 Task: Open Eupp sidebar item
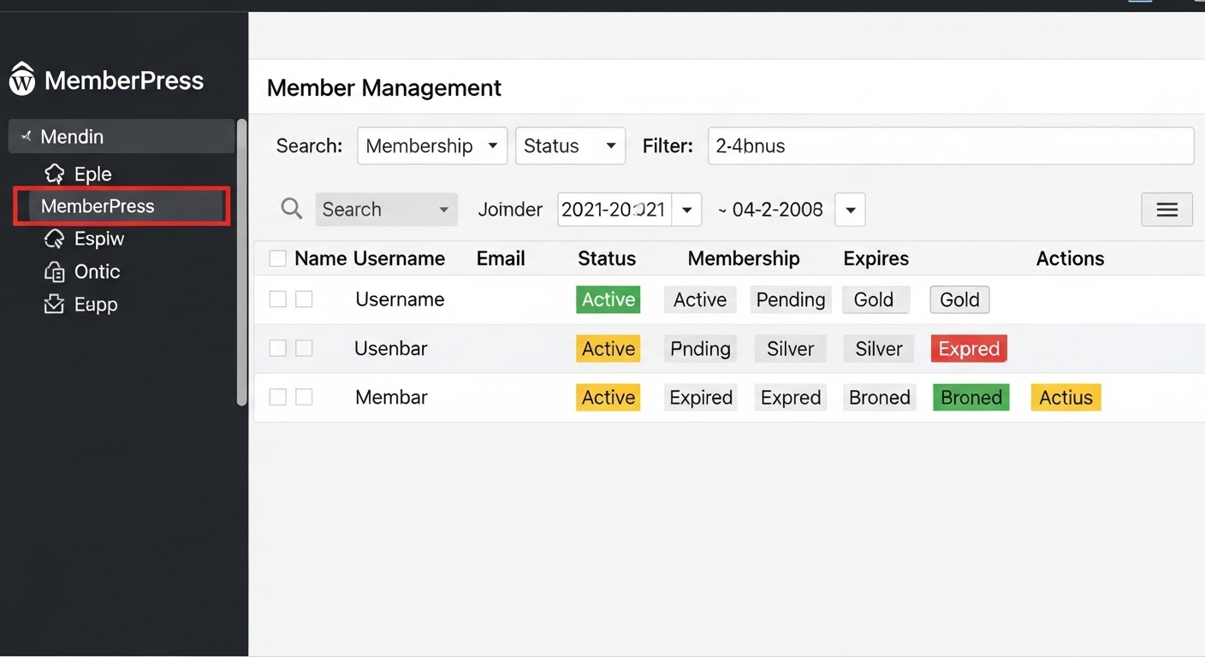coord(96,304)
